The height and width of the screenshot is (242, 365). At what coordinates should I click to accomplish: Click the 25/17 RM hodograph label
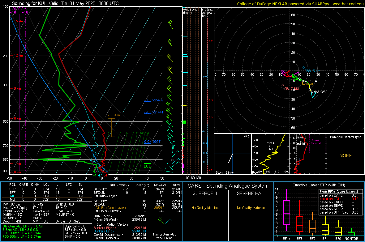point(291,89)
